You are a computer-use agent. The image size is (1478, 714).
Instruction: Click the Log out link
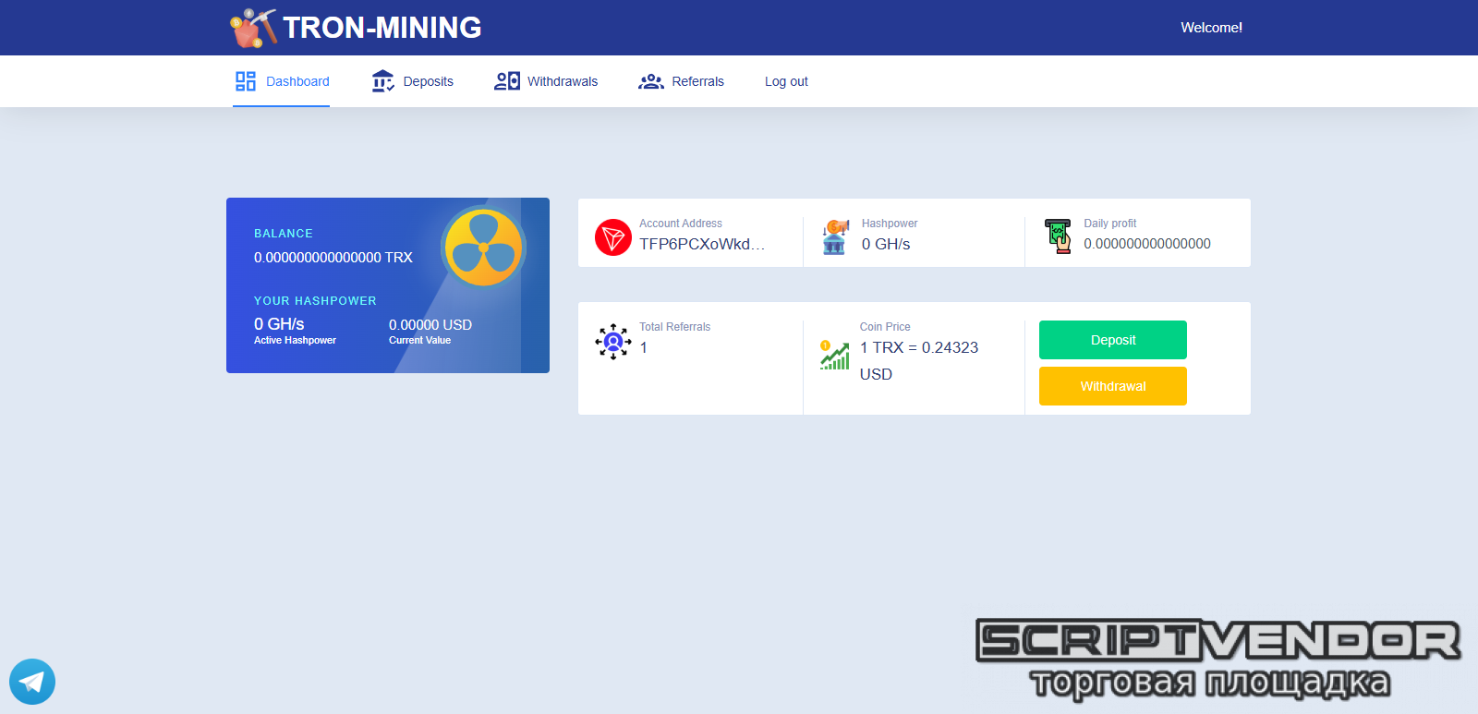click(x=786, y=81)
